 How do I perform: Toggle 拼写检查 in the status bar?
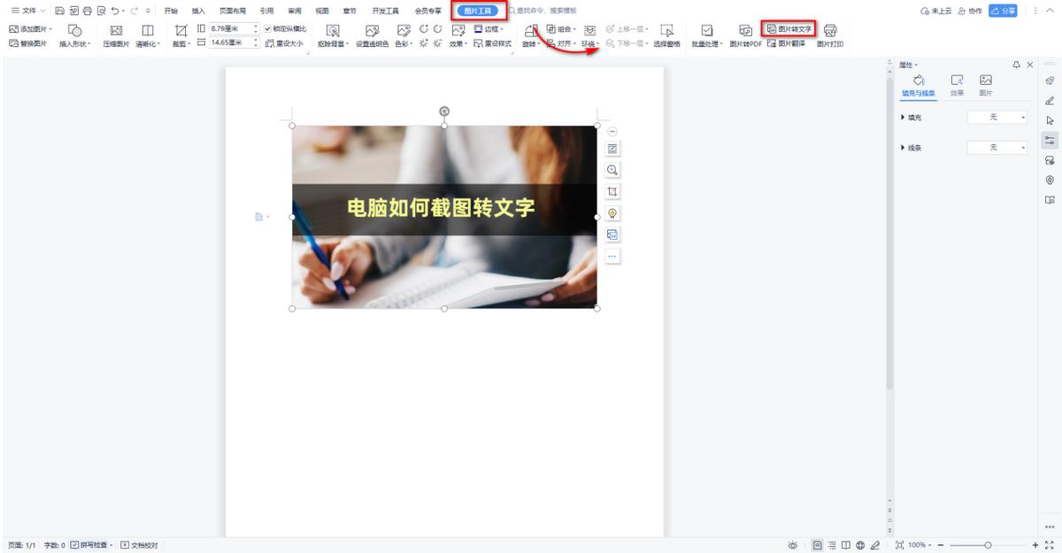[90, 545]
